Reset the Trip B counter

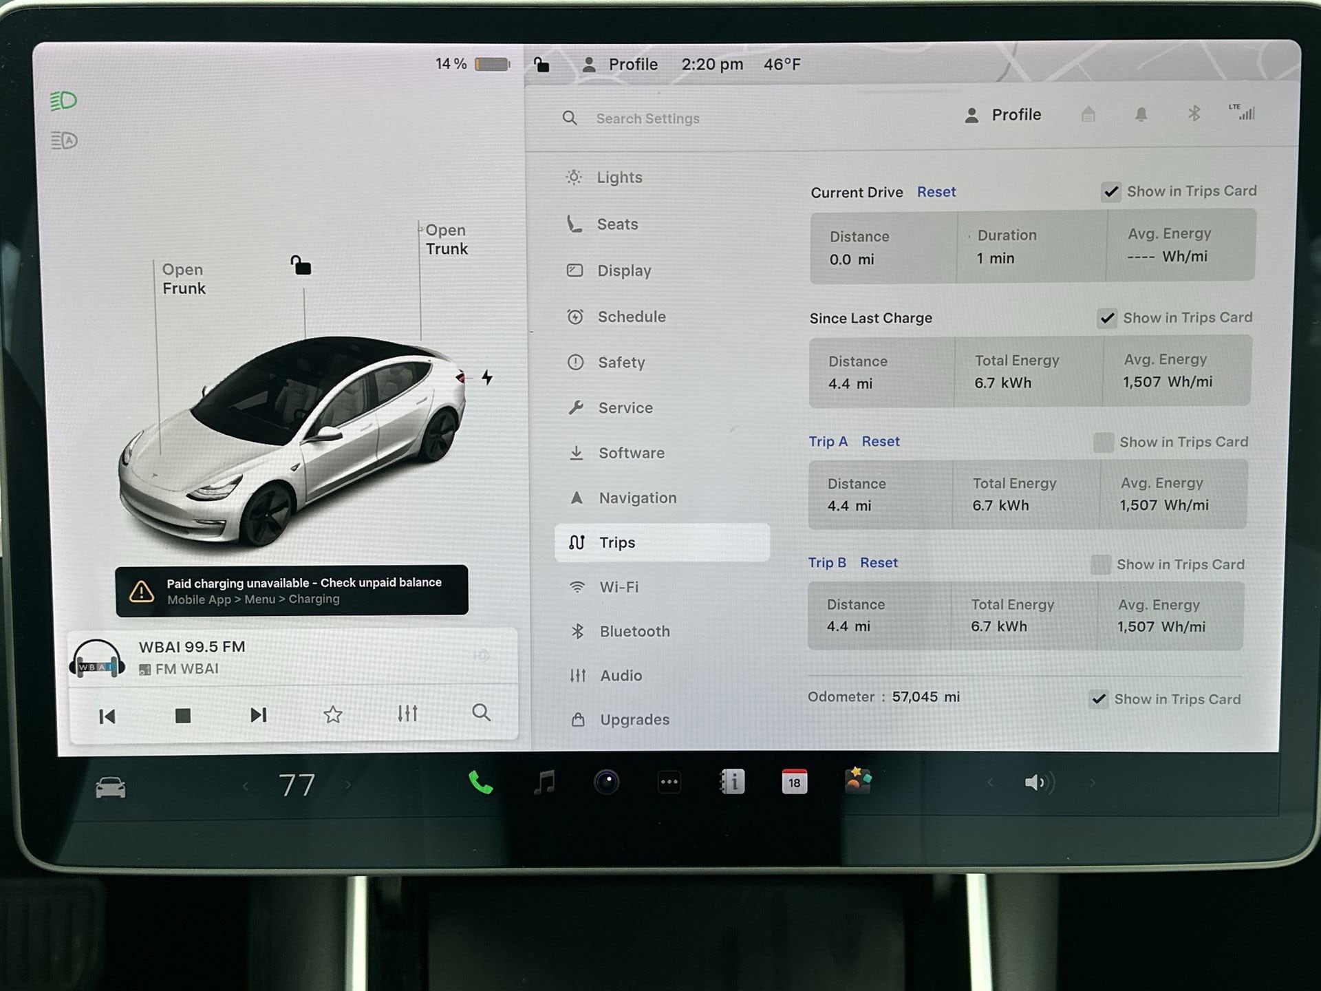(x=879, y=563)
